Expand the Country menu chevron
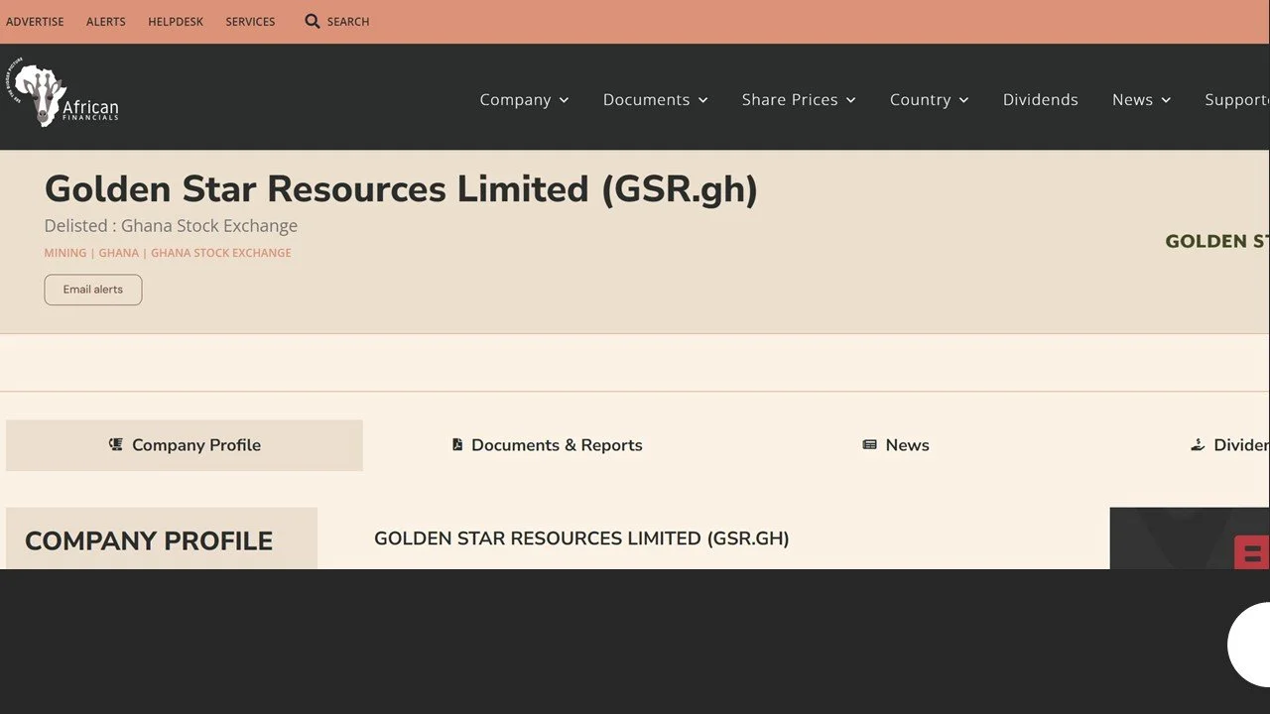Screen dimensions: 1270x714 [x=963, y=100]
